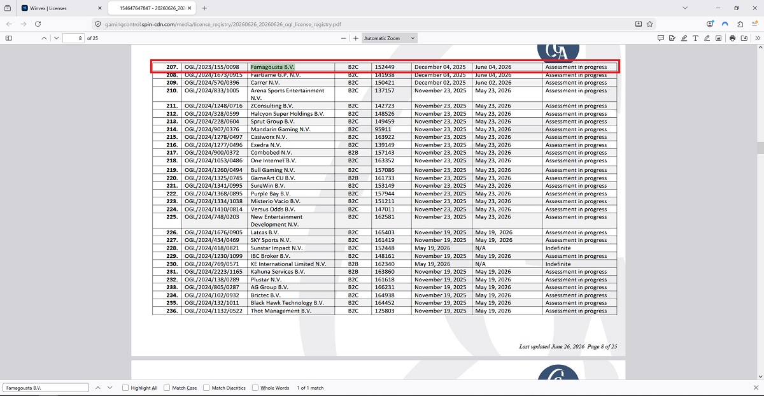Enable the Match Diacritics checkbox
This screenshot has width=764, height=396.
(x=206, y=387)
